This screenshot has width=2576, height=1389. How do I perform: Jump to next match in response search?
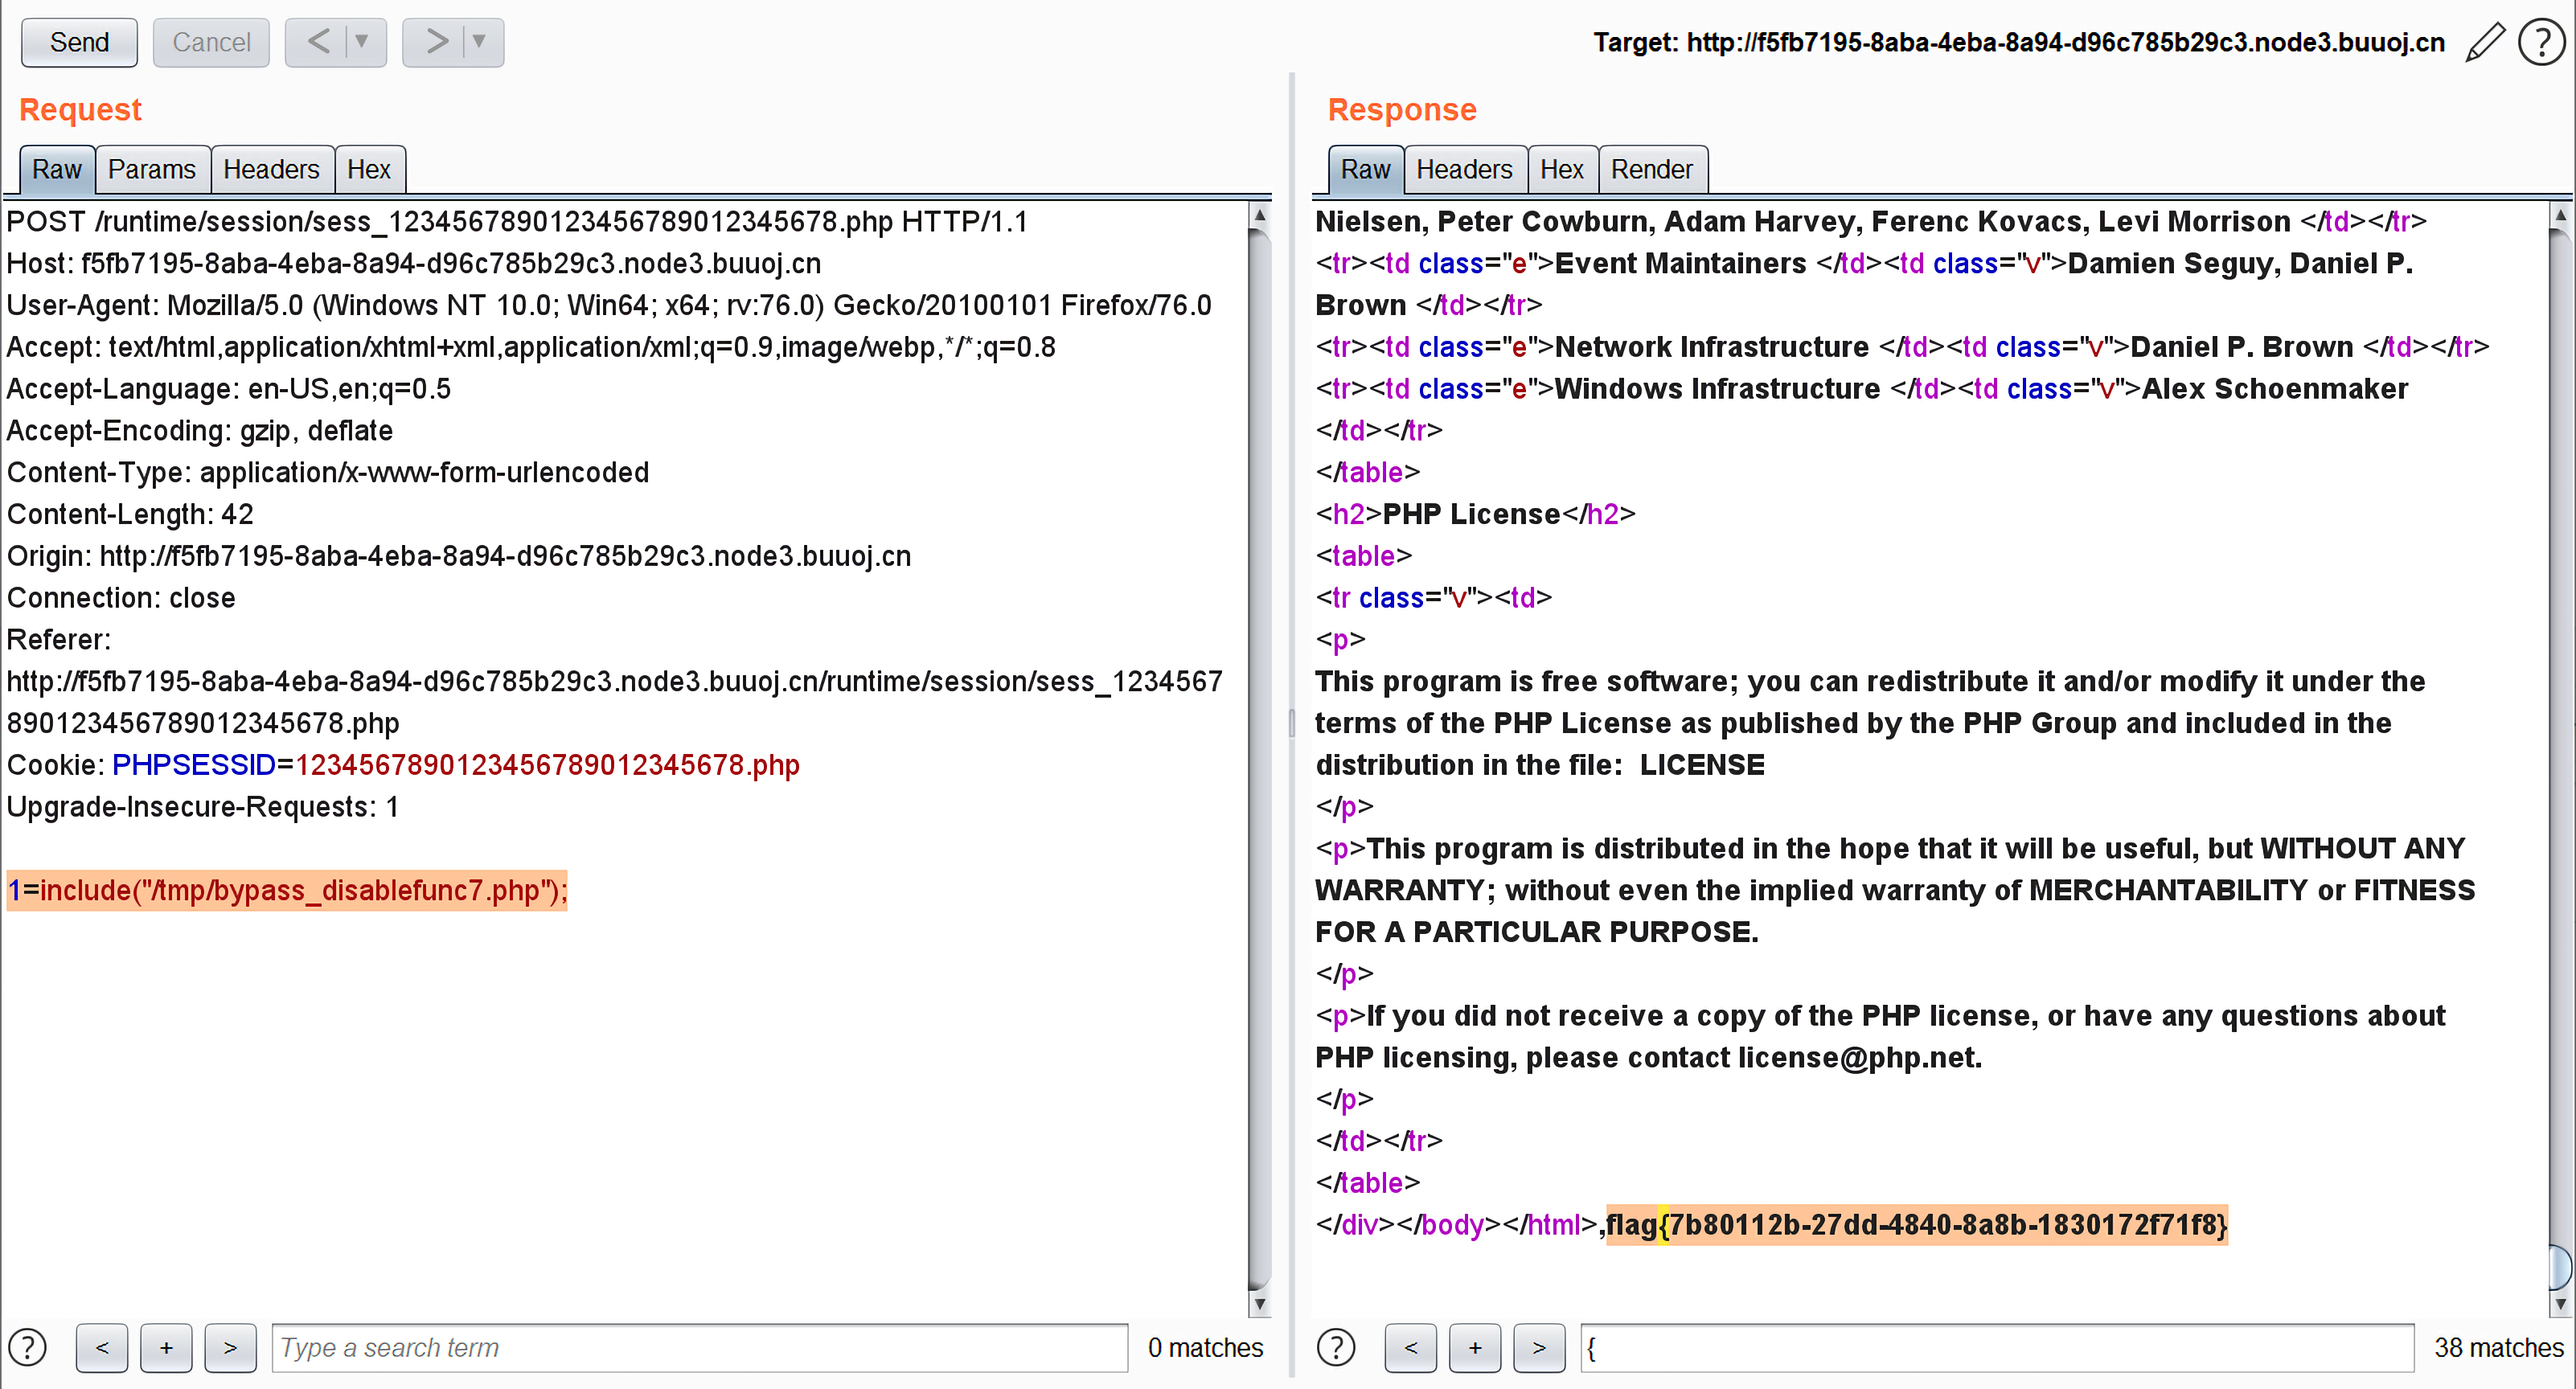pos(1539,1347)
